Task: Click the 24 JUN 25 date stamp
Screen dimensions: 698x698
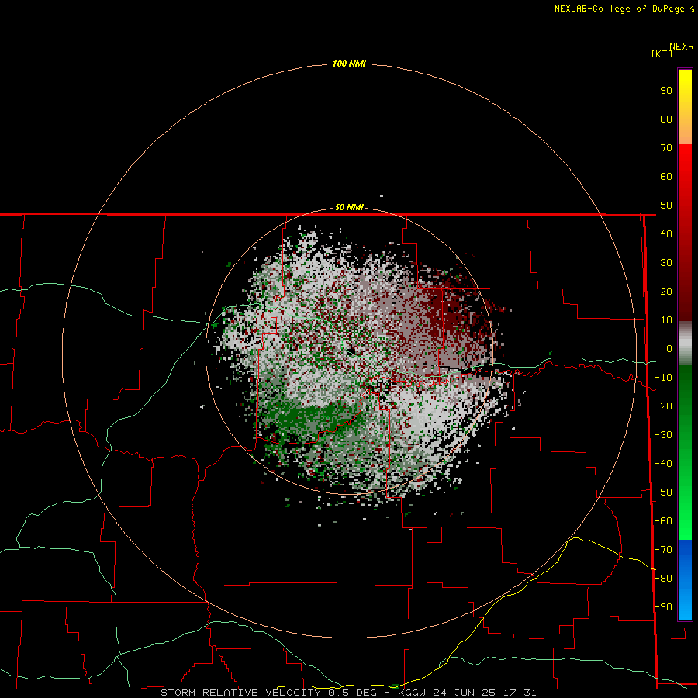Action: [465, 693]
